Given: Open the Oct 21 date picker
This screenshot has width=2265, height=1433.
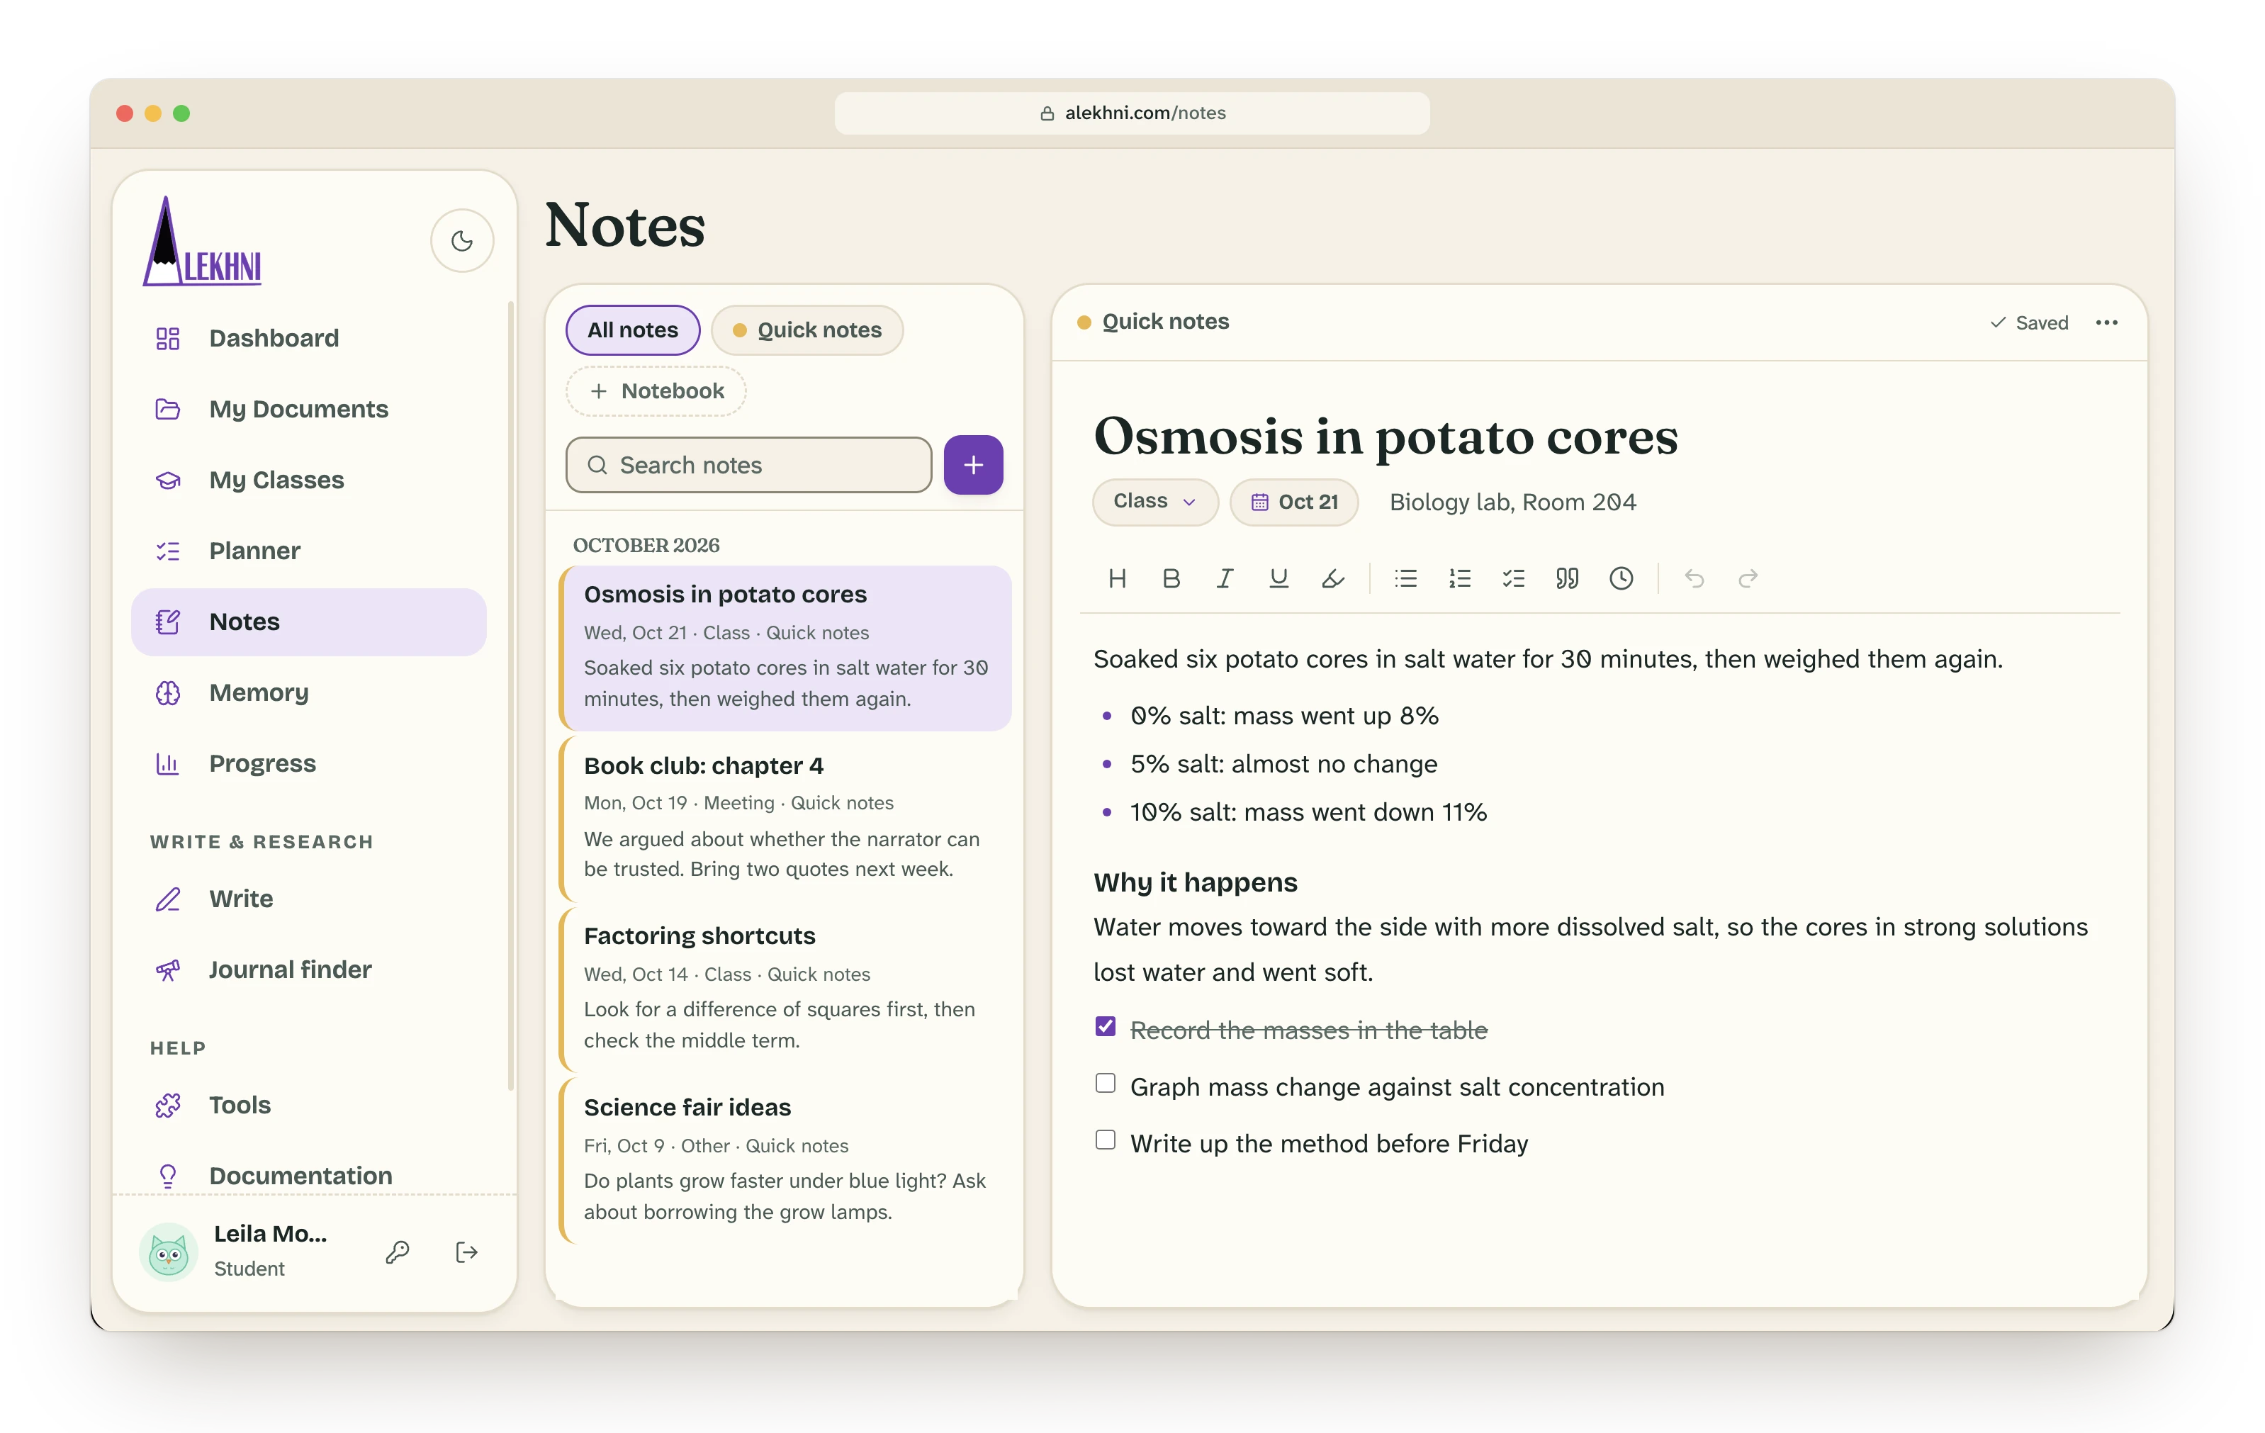Looking at the screenshot, I should click(1293, 502).
